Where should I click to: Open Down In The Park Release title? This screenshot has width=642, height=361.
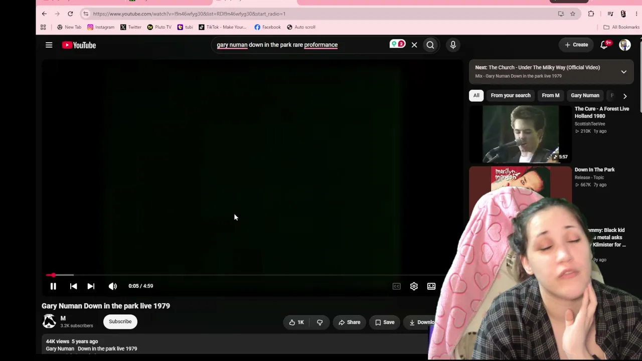(x=594, y=170)
